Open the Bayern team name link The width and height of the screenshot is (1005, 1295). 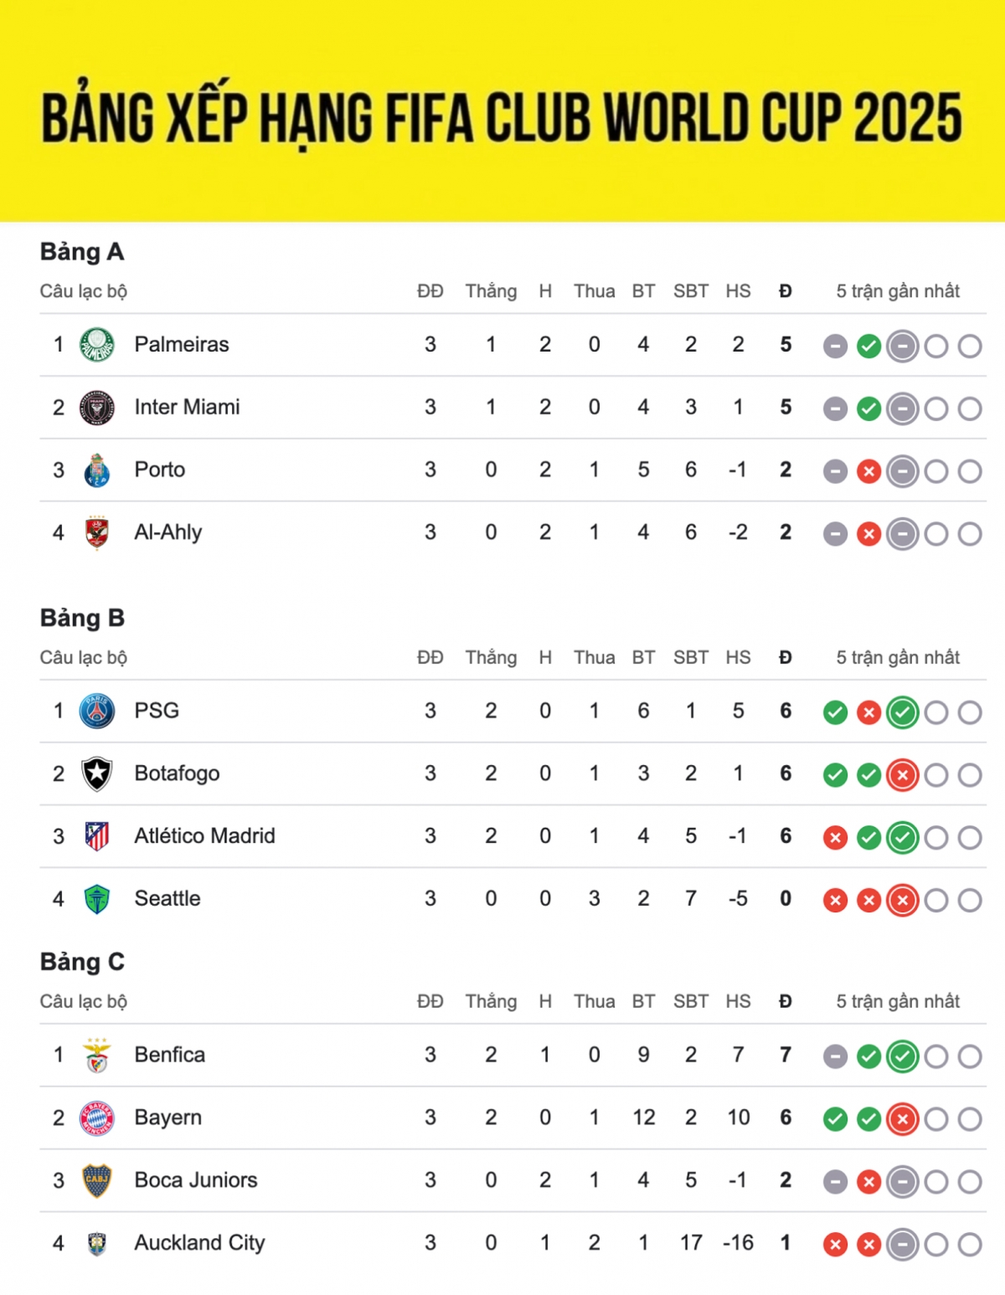click(x=168, y=1118)
